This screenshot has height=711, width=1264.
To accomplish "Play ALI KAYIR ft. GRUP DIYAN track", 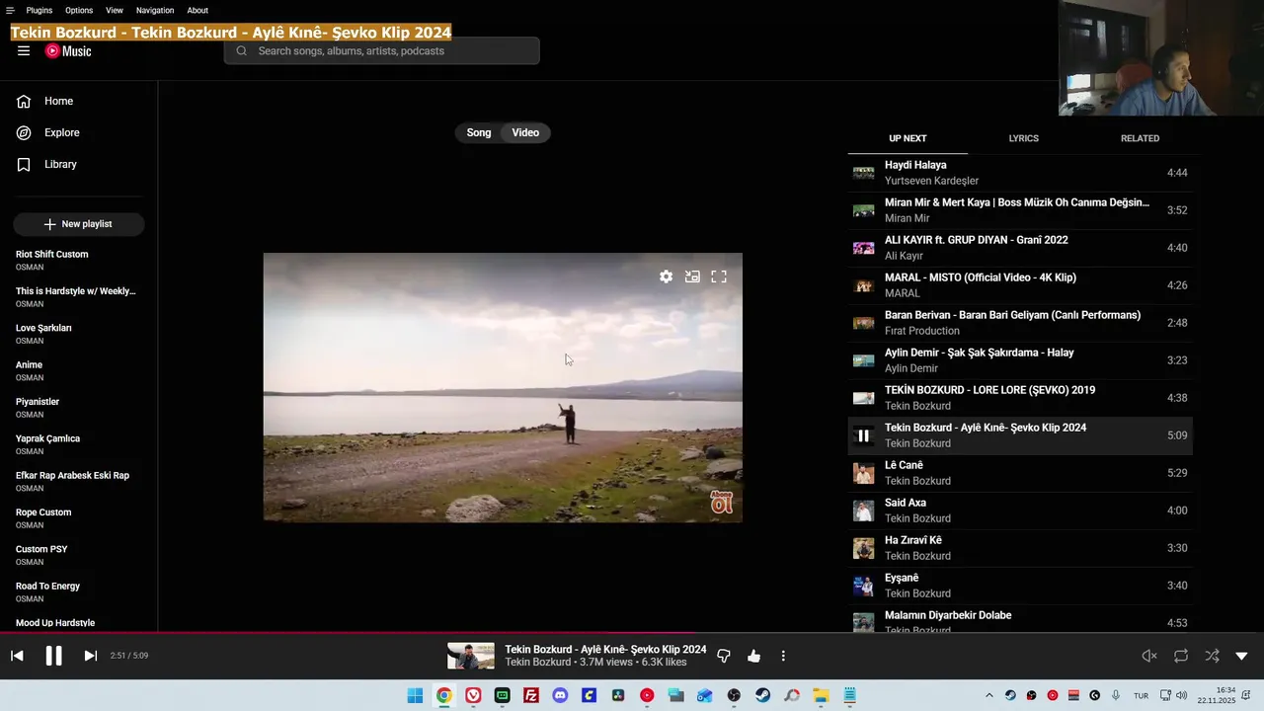I will tap(1020, 248).
